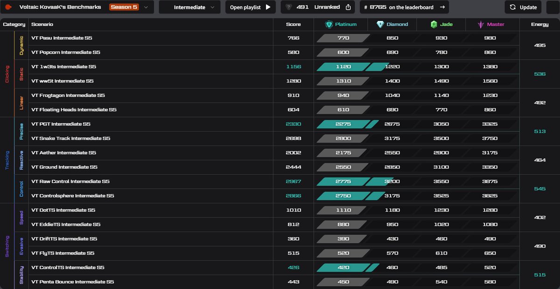Select the Stability subcategory label
560x289 pixels.
(x=21, y=275)
